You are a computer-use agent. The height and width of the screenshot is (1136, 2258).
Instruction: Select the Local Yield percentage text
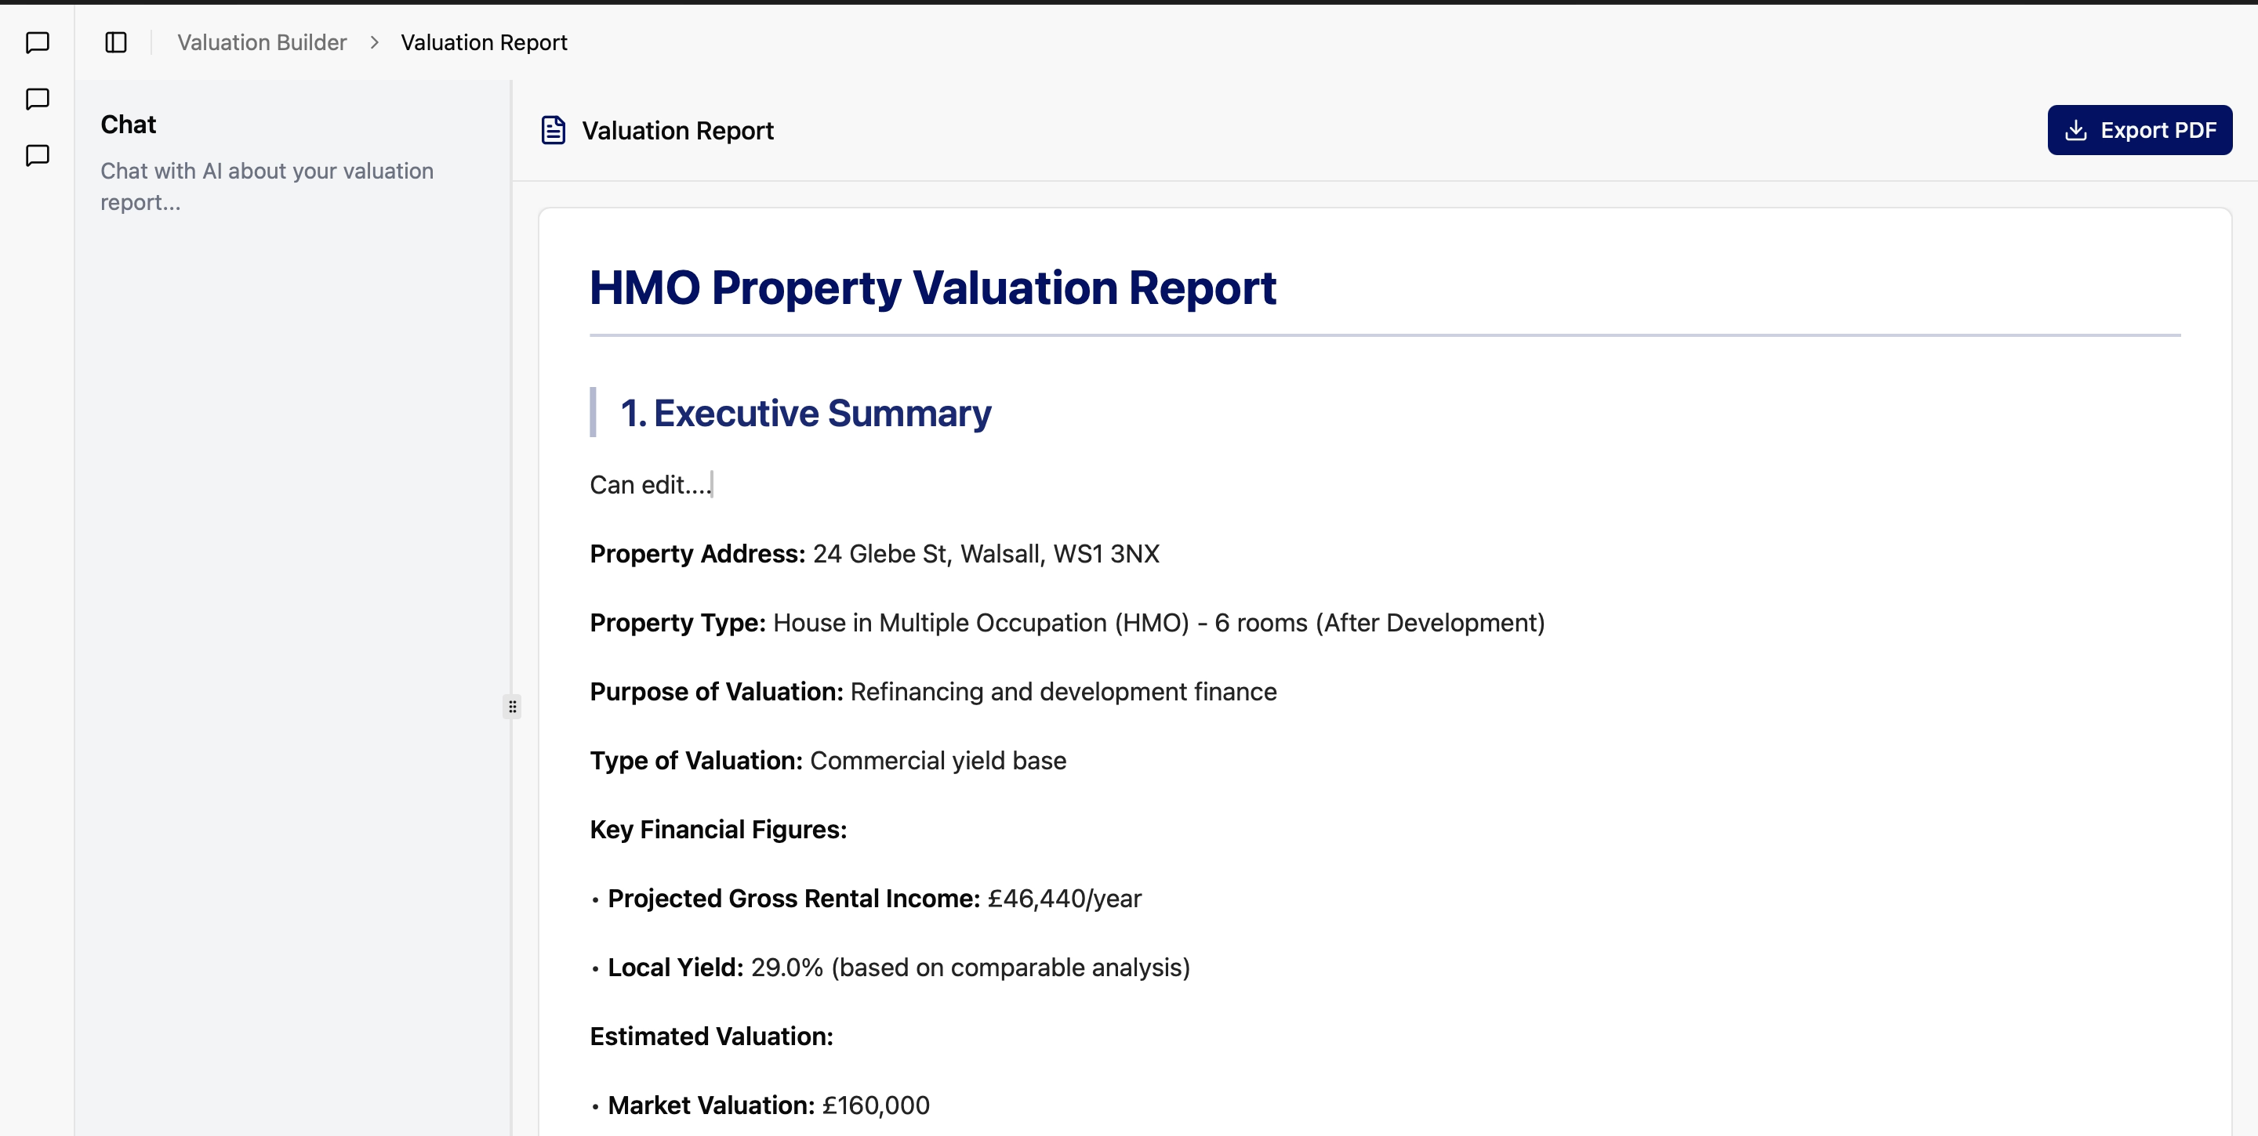tap(786, 968)
